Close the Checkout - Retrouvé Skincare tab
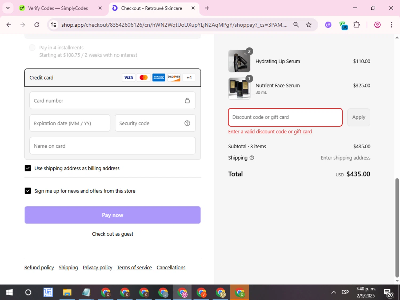Screen dimensions: 400x300 (193, 8)
